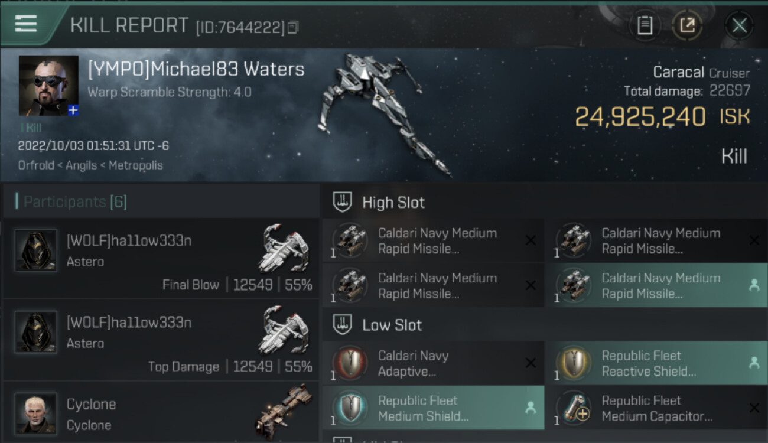Open the clipboard report icon
768x443 pixels.
pyautogui.click(x=645, y=25)
